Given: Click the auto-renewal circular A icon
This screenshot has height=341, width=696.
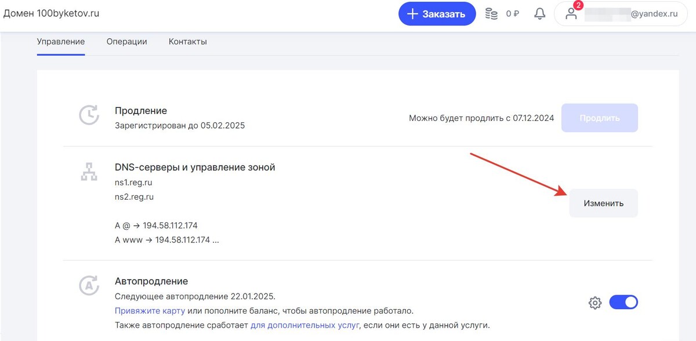Looking at the screenshot, I should (89, 285).
